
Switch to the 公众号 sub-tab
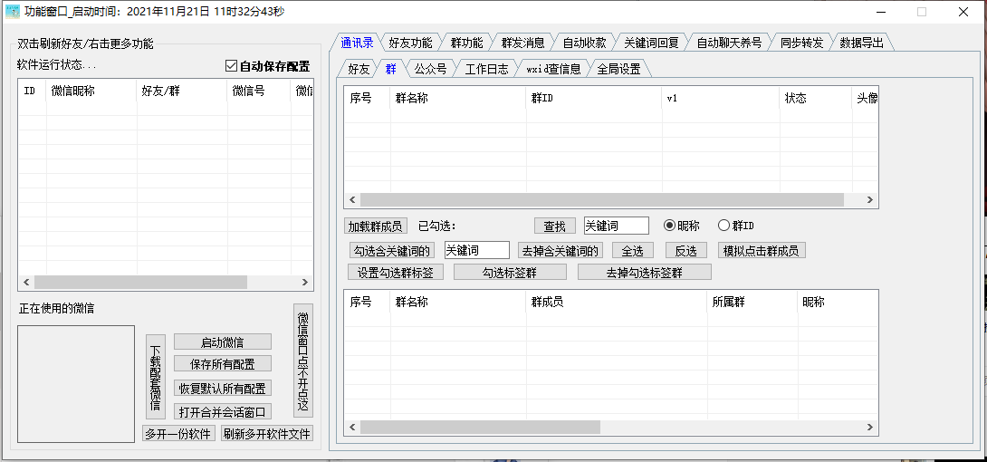[x=429, y=69]
